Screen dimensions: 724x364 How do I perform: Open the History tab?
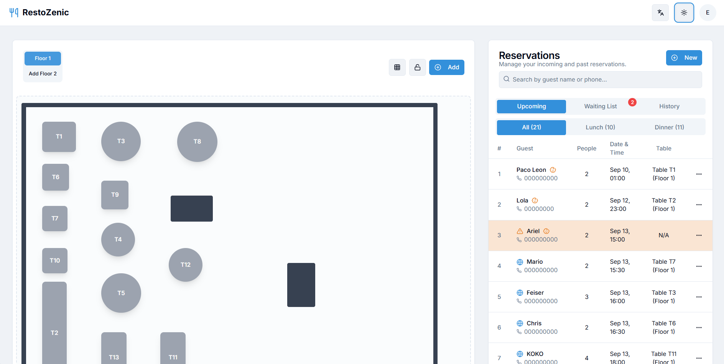coord(669,106)
